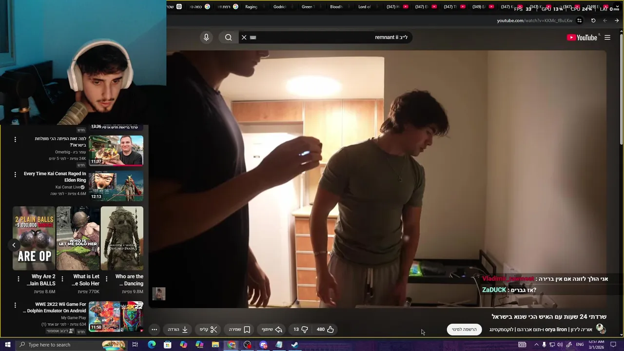Open the YouTube hamburger guide menu
Viewport: 624px width, 351px height.
click(x=607, y=38)
